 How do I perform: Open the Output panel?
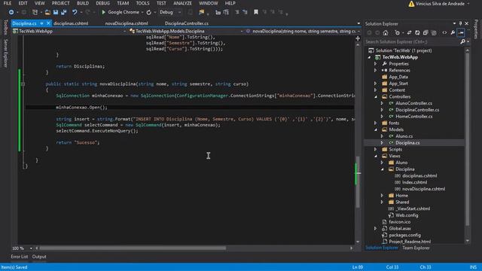tap(39, 257)
